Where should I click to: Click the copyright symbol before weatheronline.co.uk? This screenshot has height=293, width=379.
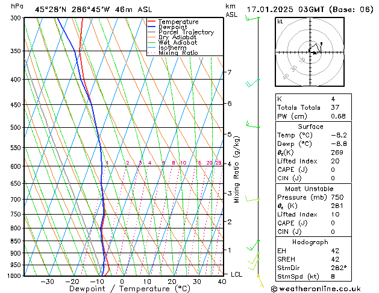pos(275,288)
